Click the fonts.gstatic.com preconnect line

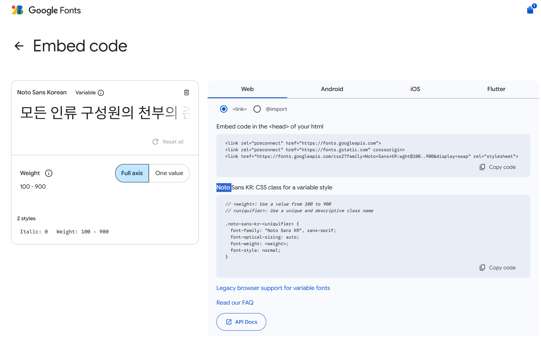[x=315, y=150]
